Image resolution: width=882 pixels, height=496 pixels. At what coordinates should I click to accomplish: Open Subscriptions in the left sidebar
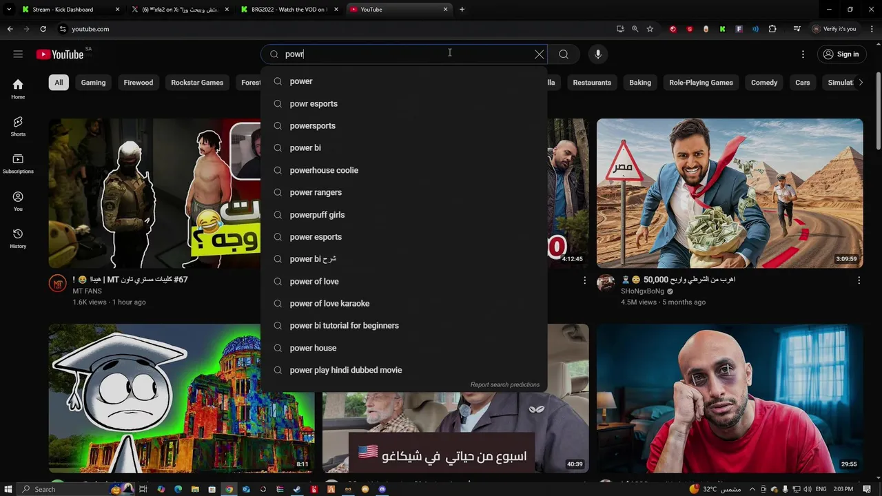(18, 163)
